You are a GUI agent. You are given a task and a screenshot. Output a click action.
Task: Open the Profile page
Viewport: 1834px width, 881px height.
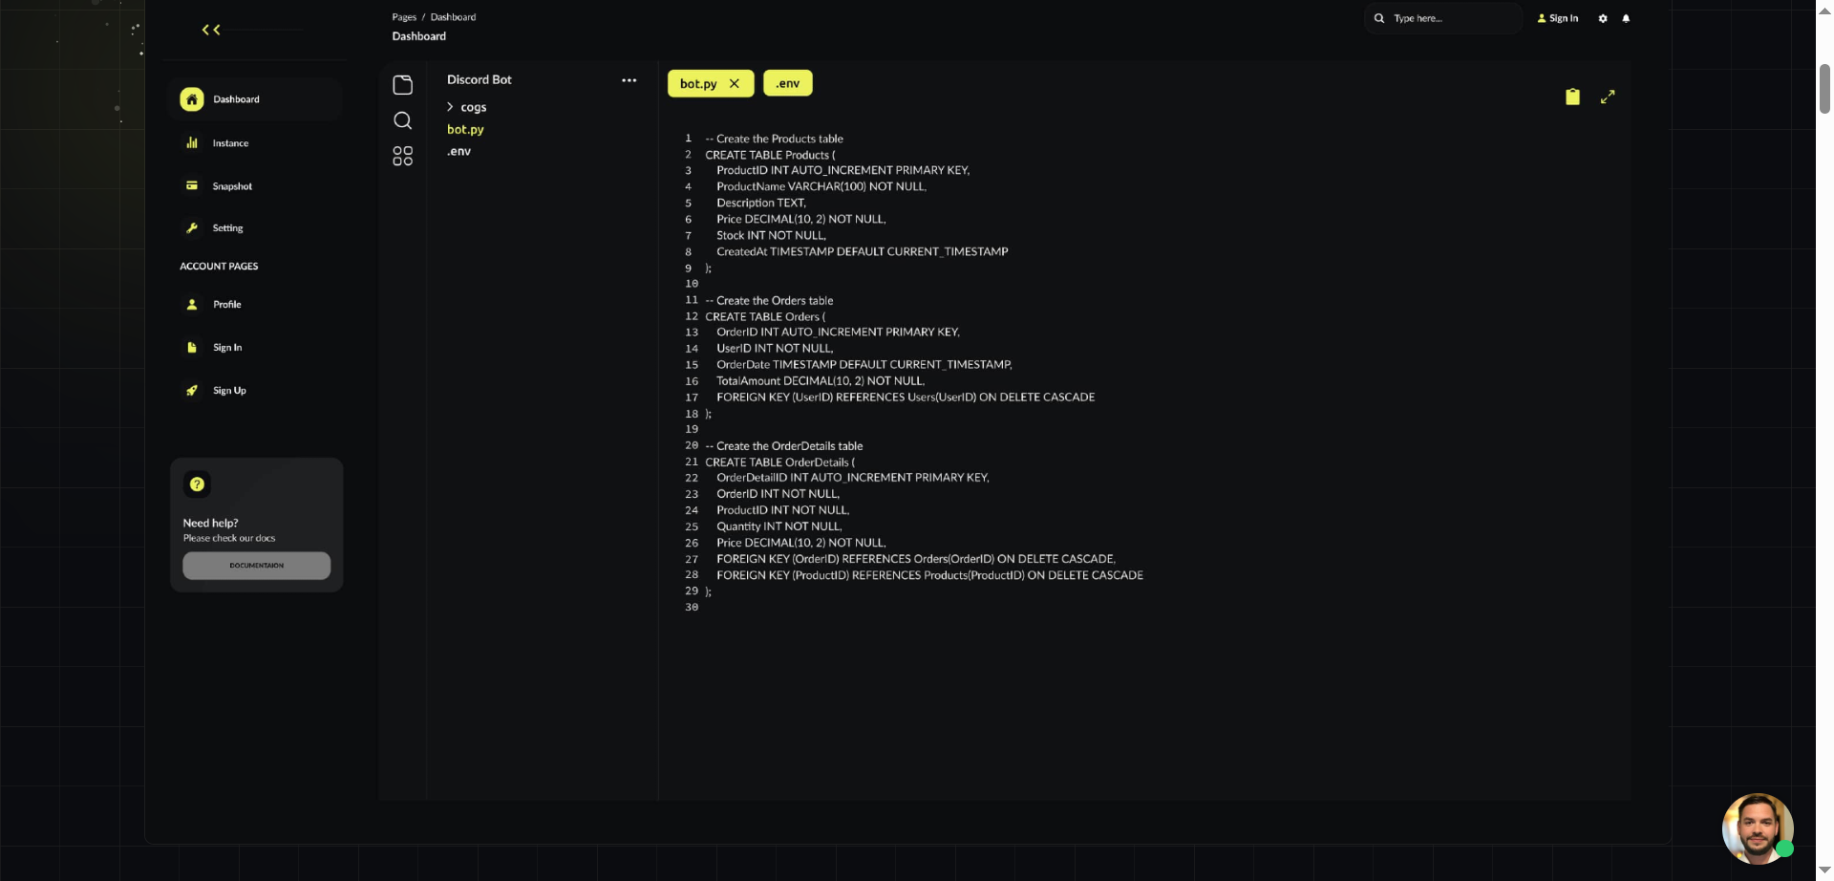(x=227, y=304)
